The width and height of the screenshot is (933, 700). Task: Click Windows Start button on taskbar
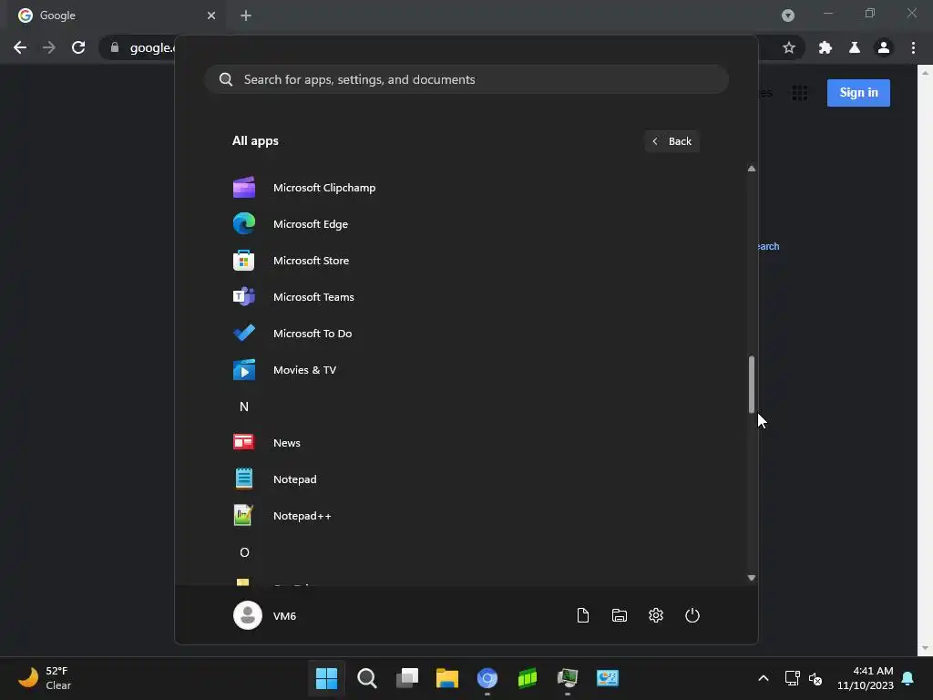coord(326,678)
